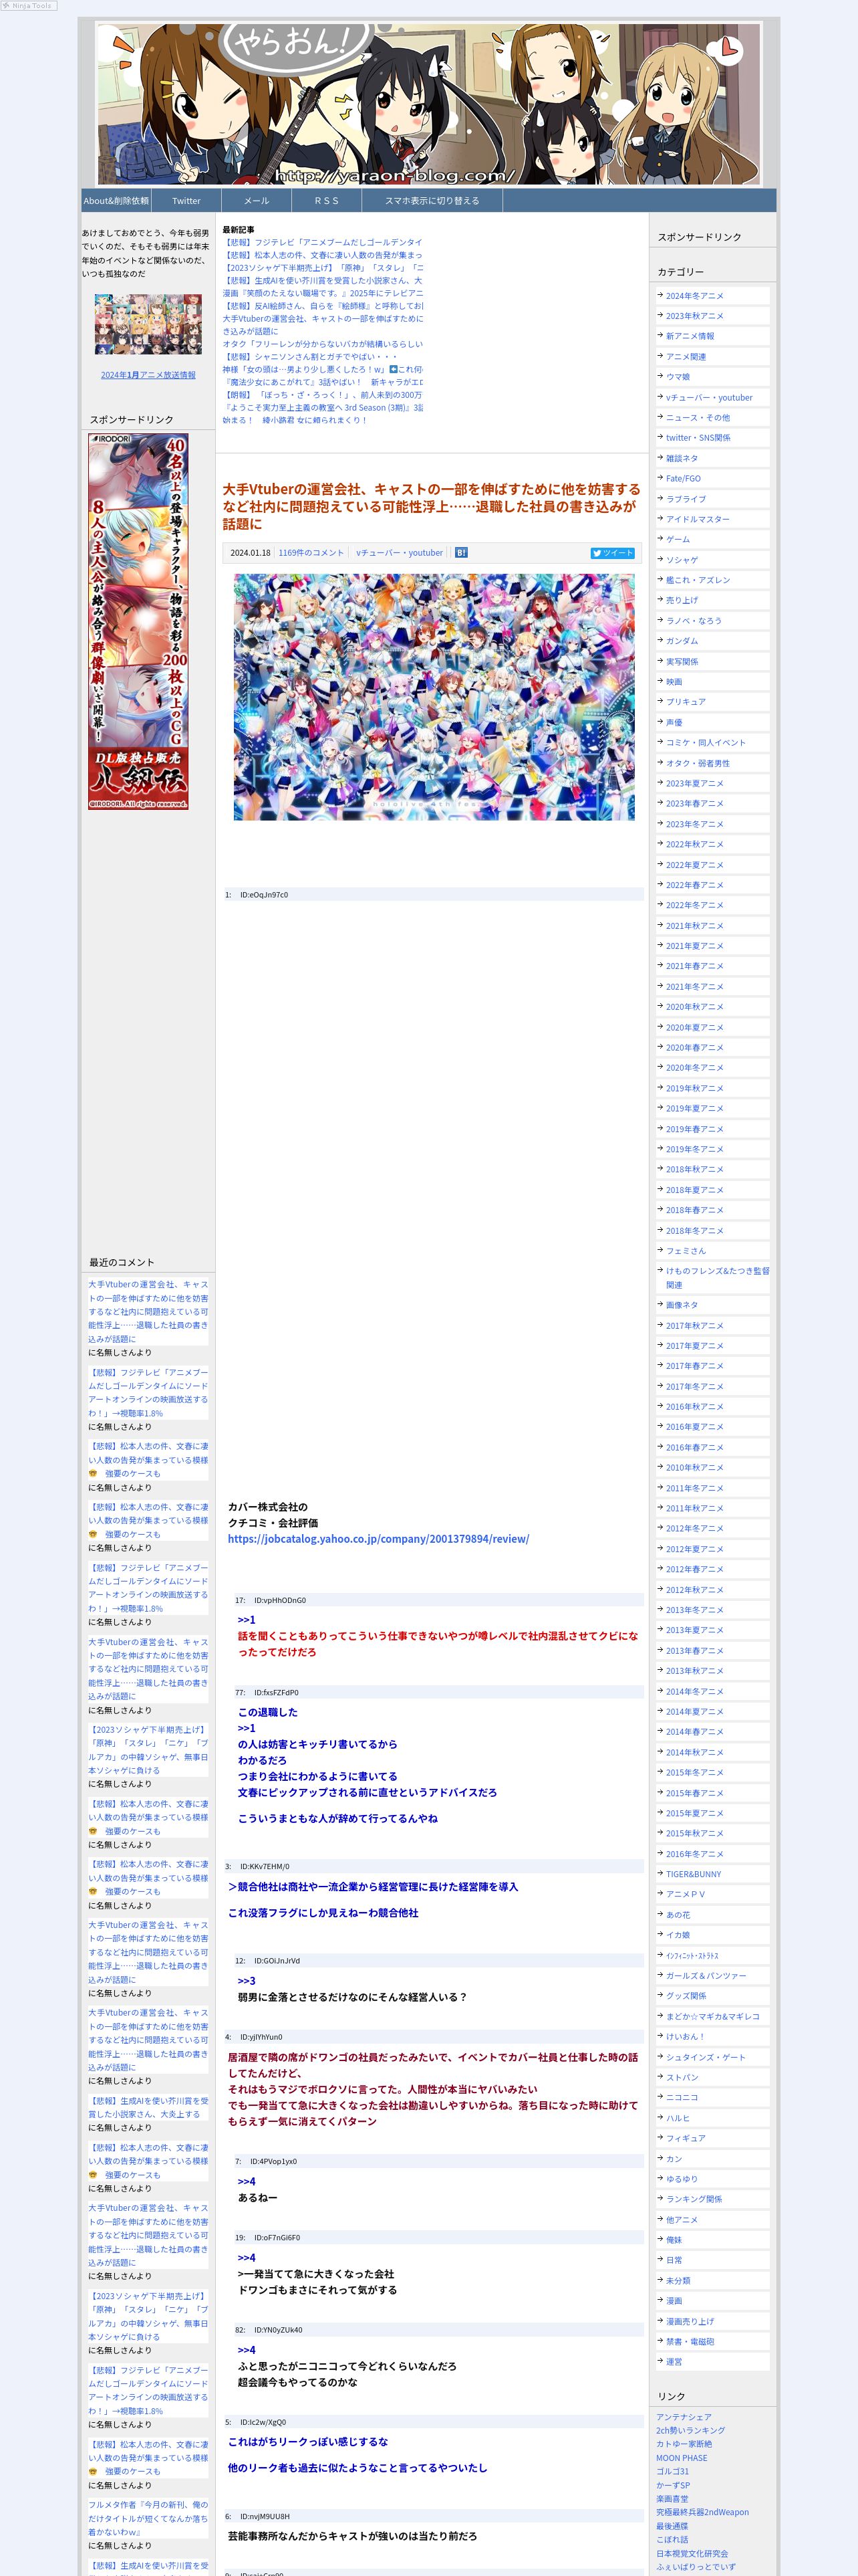Select category 売り上げ

[682, 600]
